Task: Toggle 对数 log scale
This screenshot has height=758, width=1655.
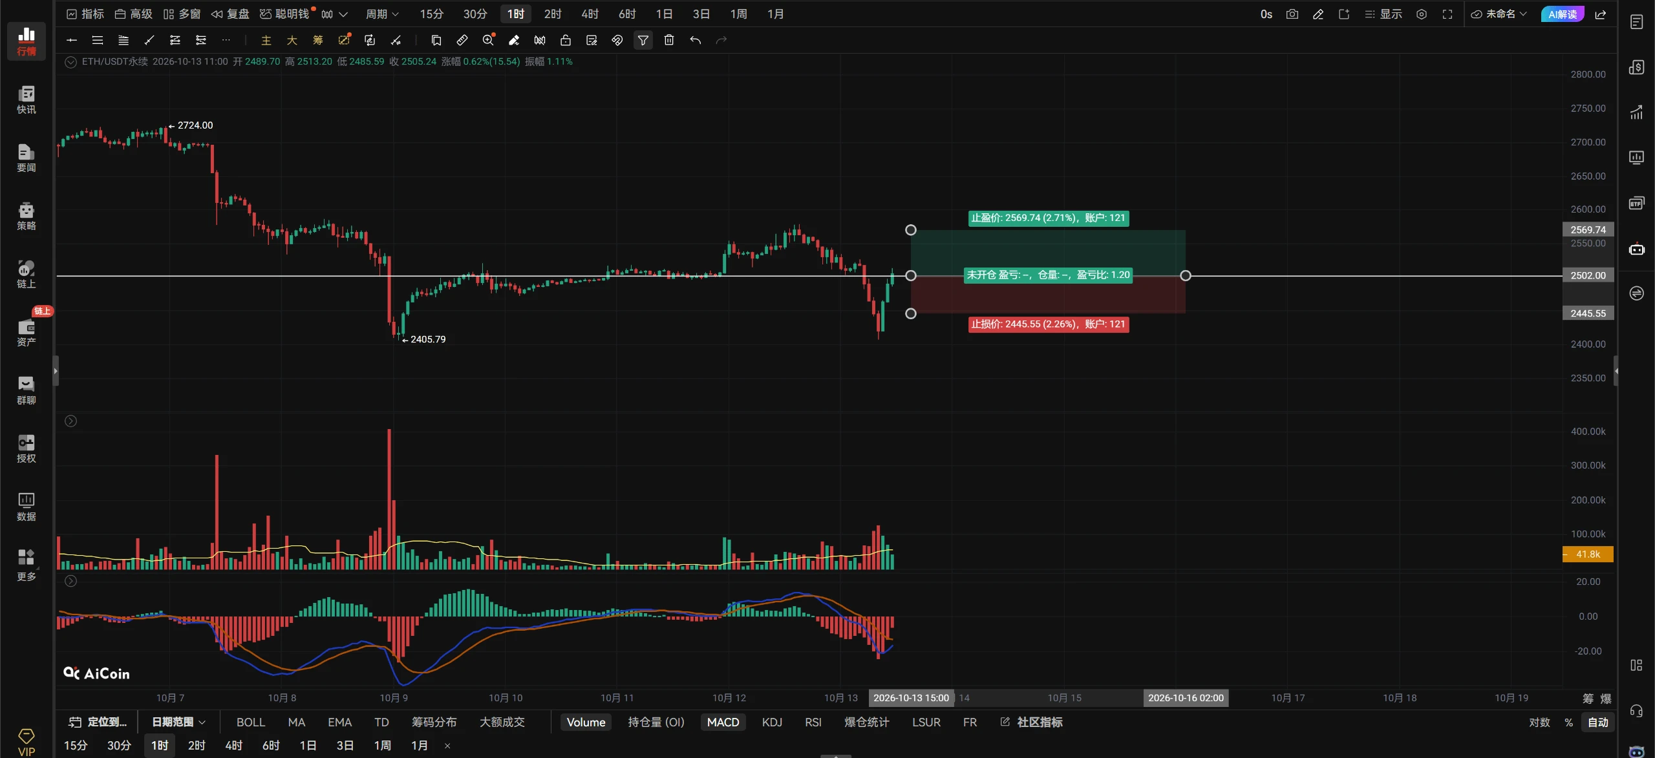Action: (x=1539, y=722)
